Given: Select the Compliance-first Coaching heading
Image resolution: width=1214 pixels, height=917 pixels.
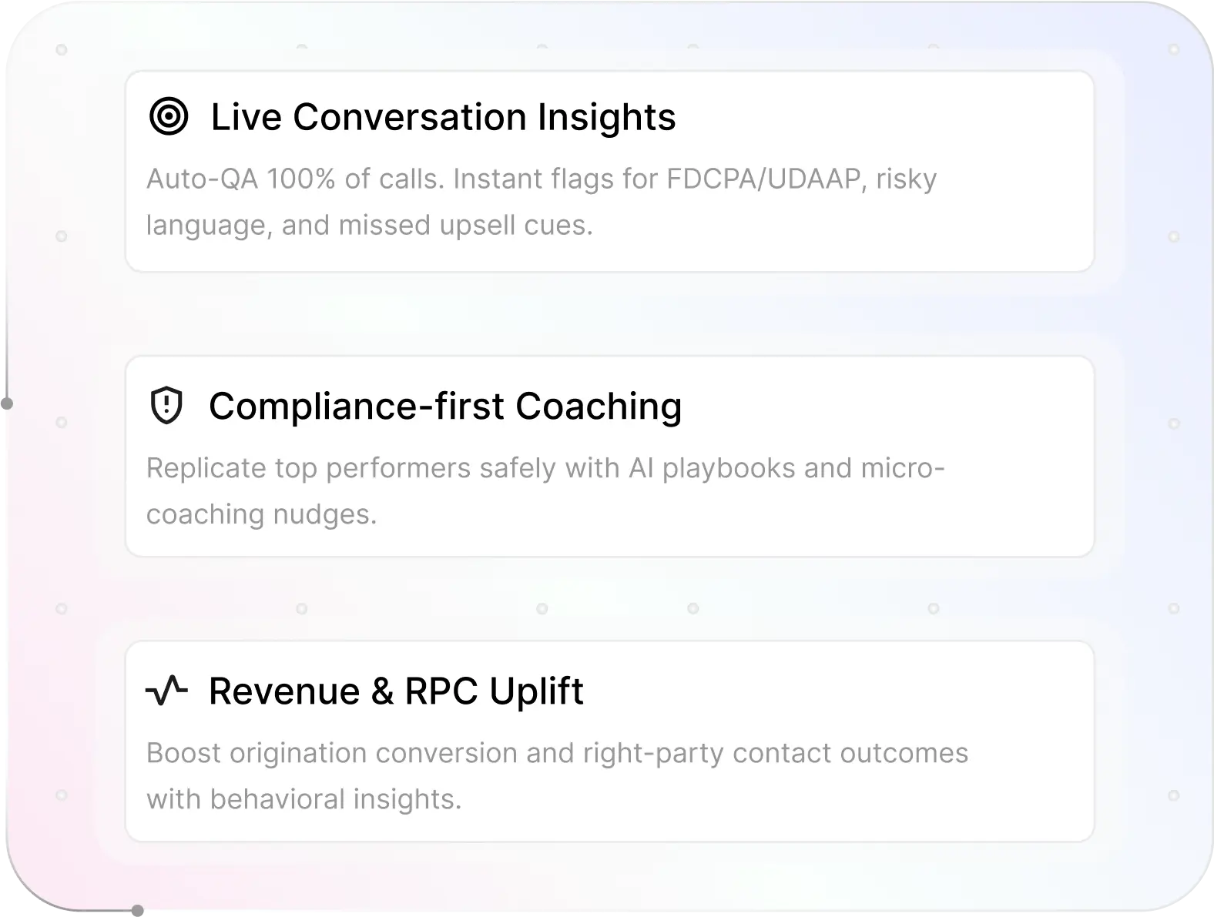Looking at the screenshot, I should 444,407.
